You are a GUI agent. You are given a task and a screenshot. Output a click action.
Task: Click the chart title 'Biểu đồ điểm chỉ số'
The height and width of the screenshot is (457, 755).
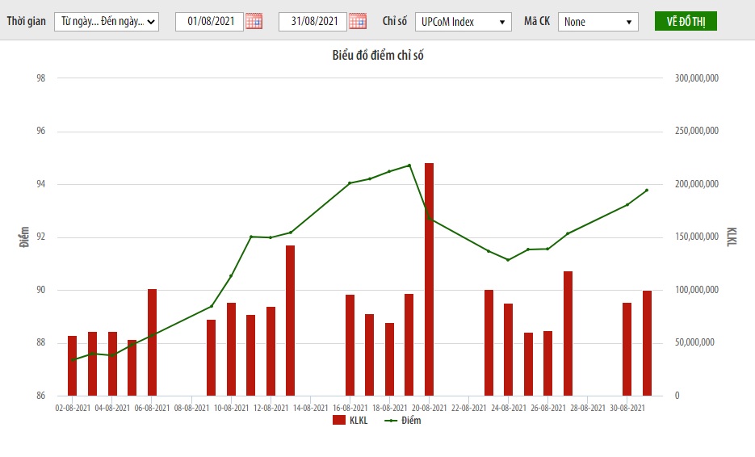[x=378, y=56]
